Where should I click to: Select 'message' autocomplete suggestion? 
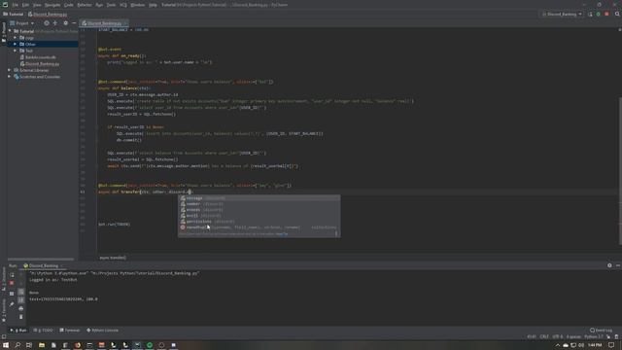pyautogui.click(x=259, y=197)
